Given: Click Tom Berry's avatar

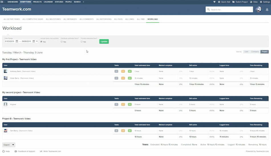Looking at the screenshot, I should (5, 130).
